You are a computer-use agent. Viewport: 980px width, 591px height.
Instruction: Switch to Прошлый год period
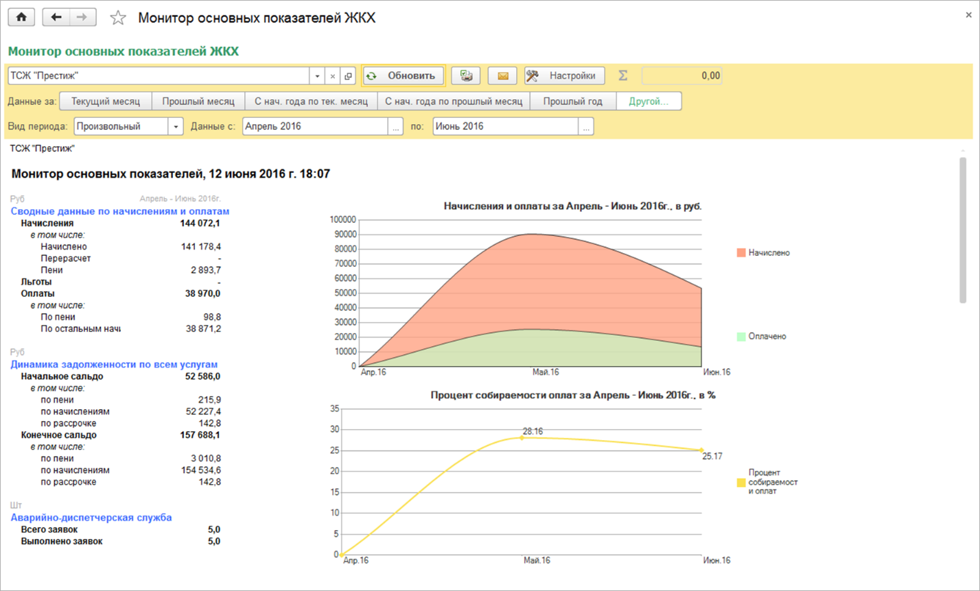[x=572, y=101]
